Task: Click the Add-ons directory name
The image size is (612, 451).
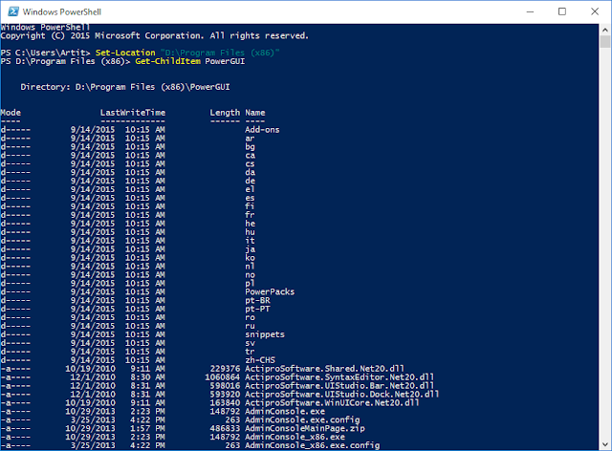Action: coord(262,130)
